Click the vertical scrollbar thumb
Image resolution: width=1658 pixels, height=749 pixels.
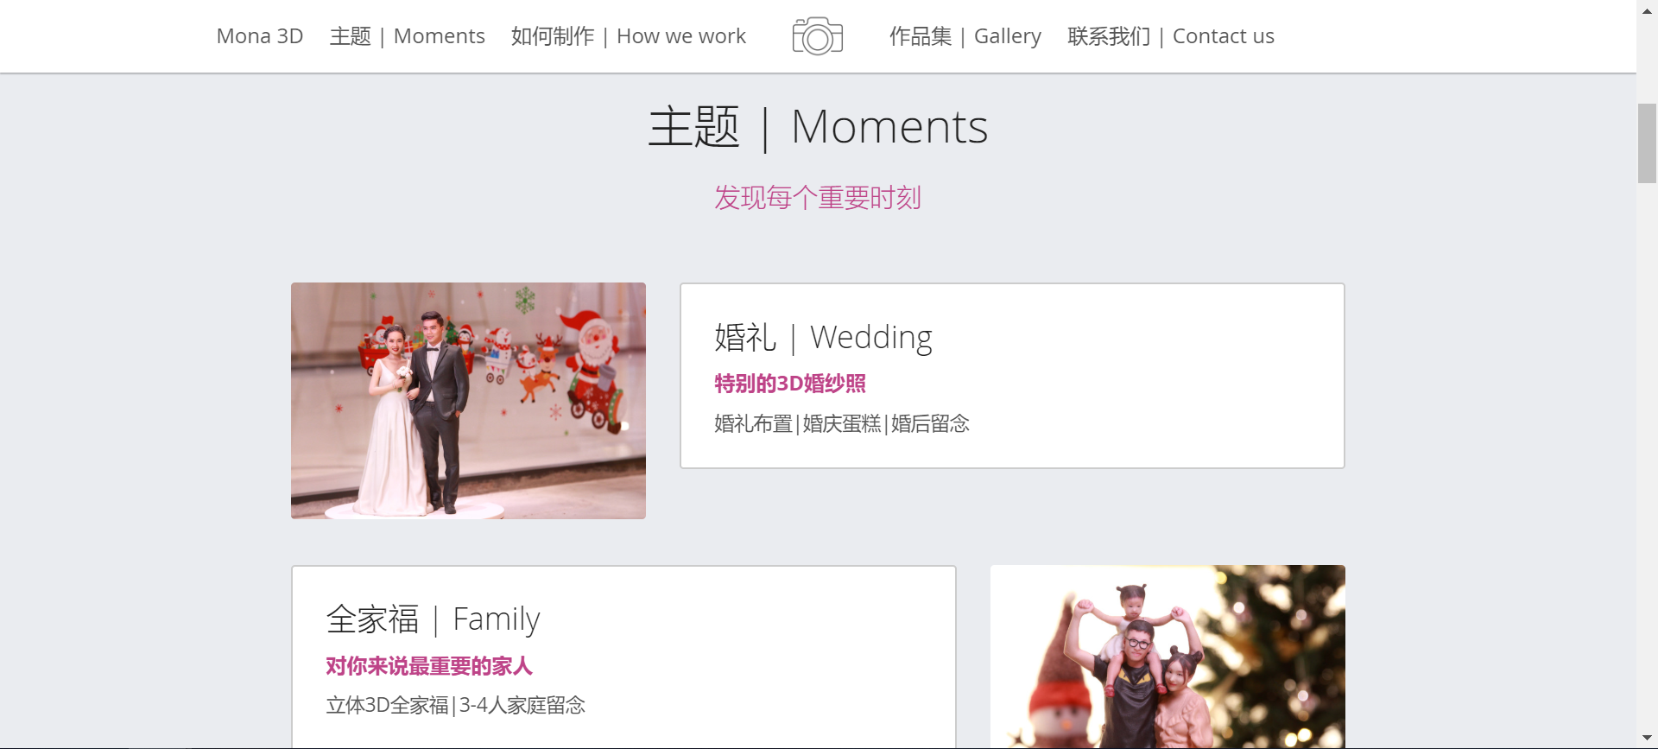(x=1647, y=143)
